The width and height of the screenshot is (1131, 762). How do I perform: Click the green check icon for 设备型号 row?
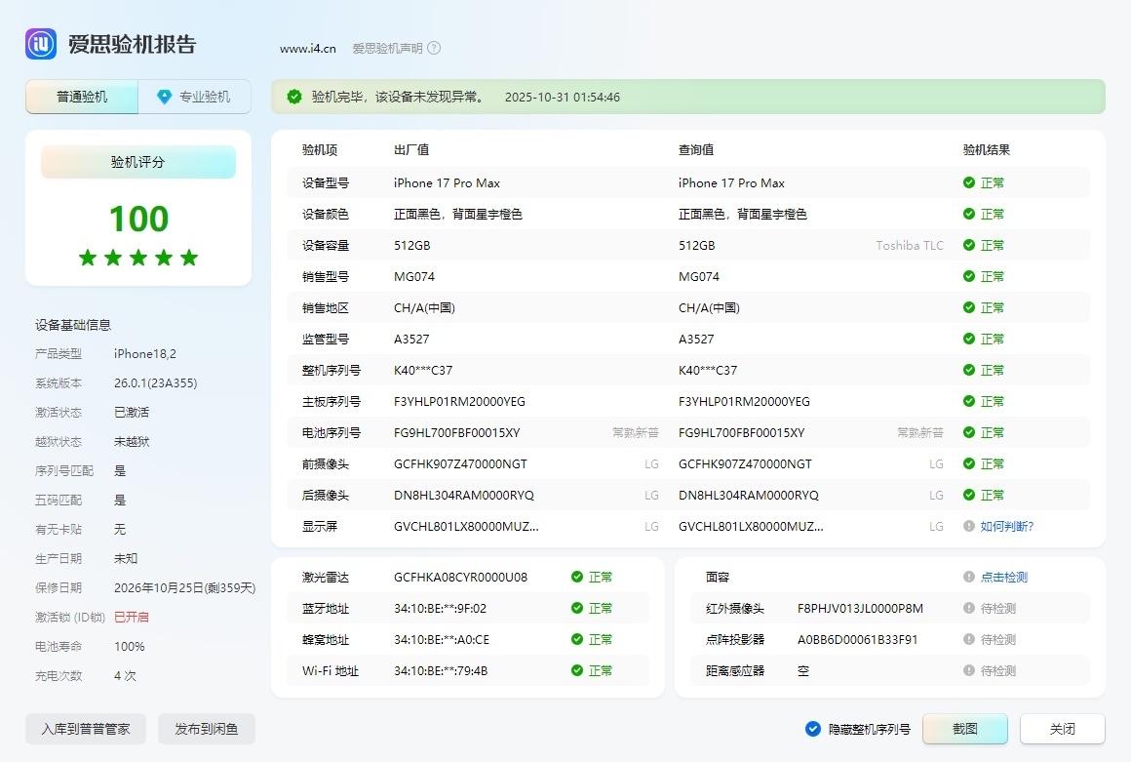pos(968,182)
